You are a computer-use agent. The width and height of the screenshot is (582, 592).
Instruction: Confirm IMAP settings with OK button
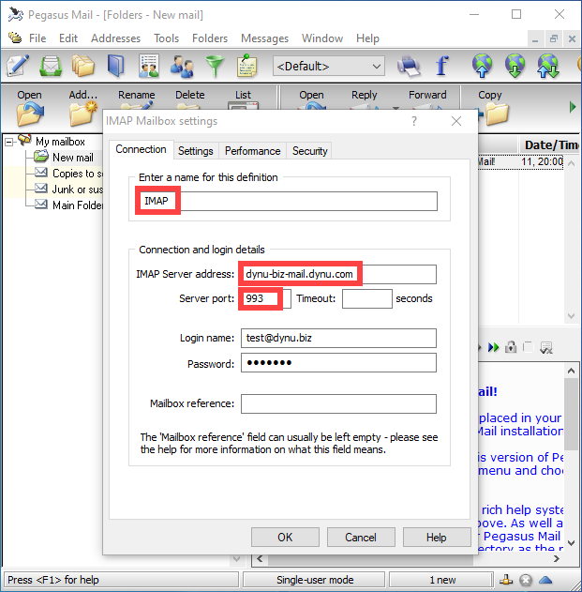285,537
